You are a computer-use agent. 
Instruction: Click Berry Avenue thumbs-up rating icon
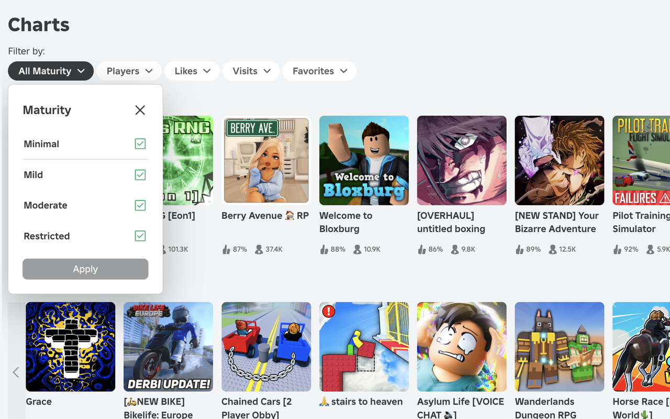226,249
